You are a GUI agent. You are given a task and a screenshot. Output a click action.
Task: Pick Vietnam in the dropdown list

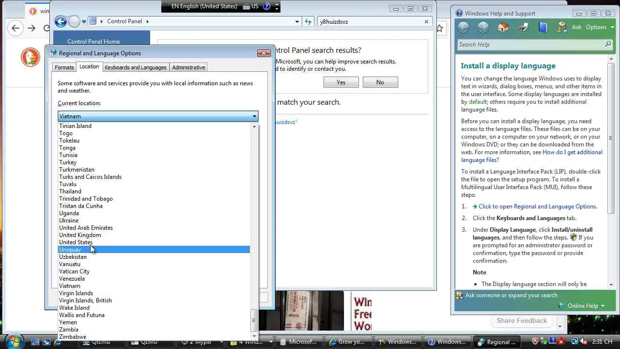coord(154,286)
